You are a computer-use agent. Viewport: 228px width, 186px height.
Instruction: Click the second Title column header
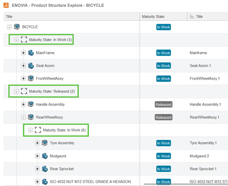[x=207, y=17]
